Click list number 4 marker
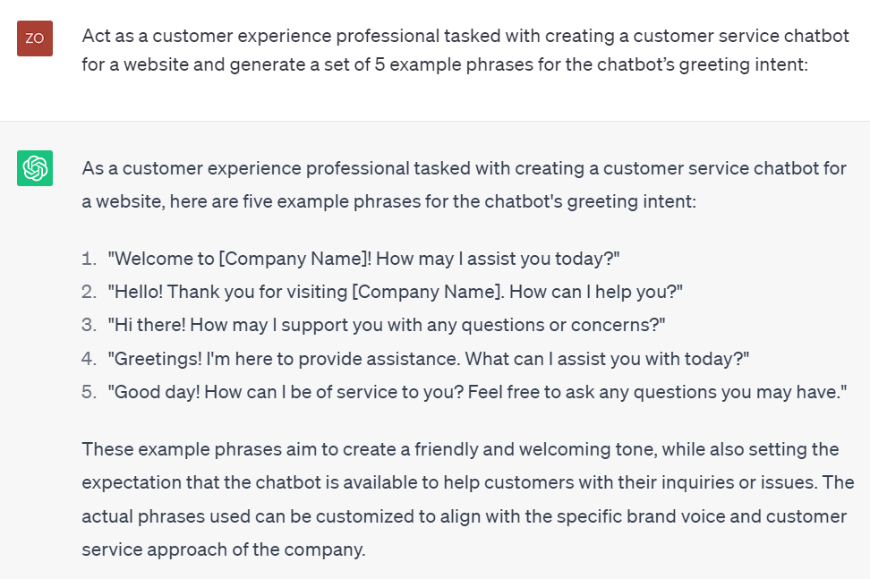Screen dimensions: 870x579 coord(88,358)
